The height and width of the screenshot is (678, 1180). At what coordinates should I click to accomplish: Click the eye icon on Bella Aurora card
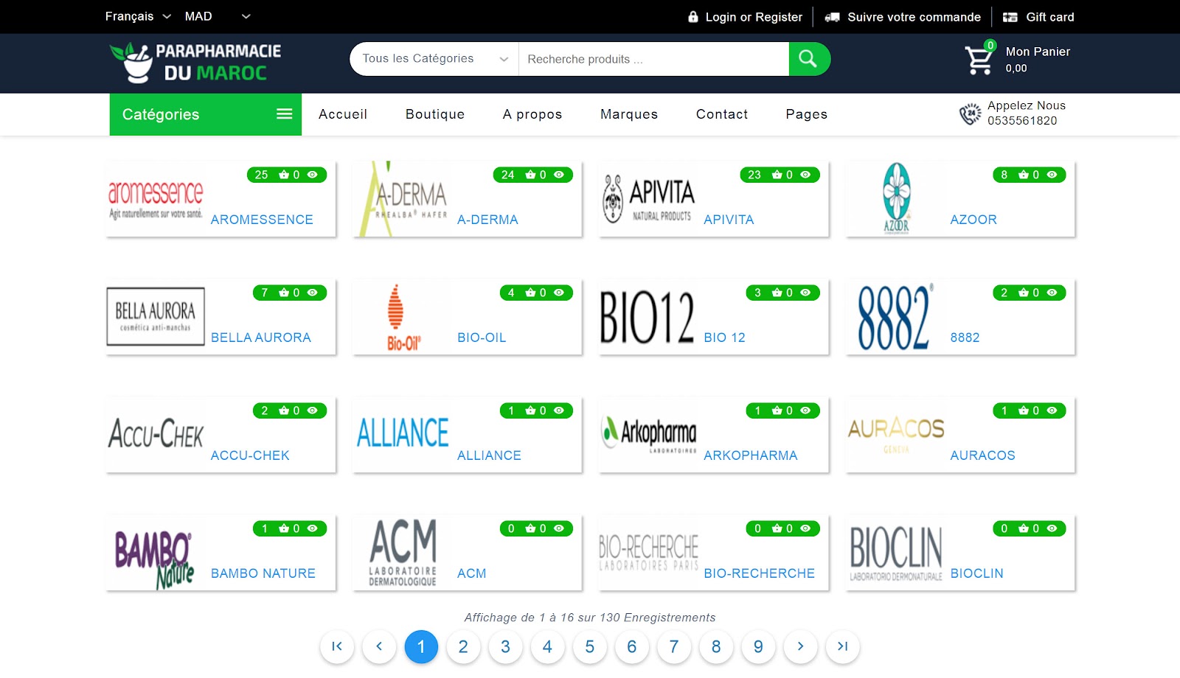pos(313,293)
